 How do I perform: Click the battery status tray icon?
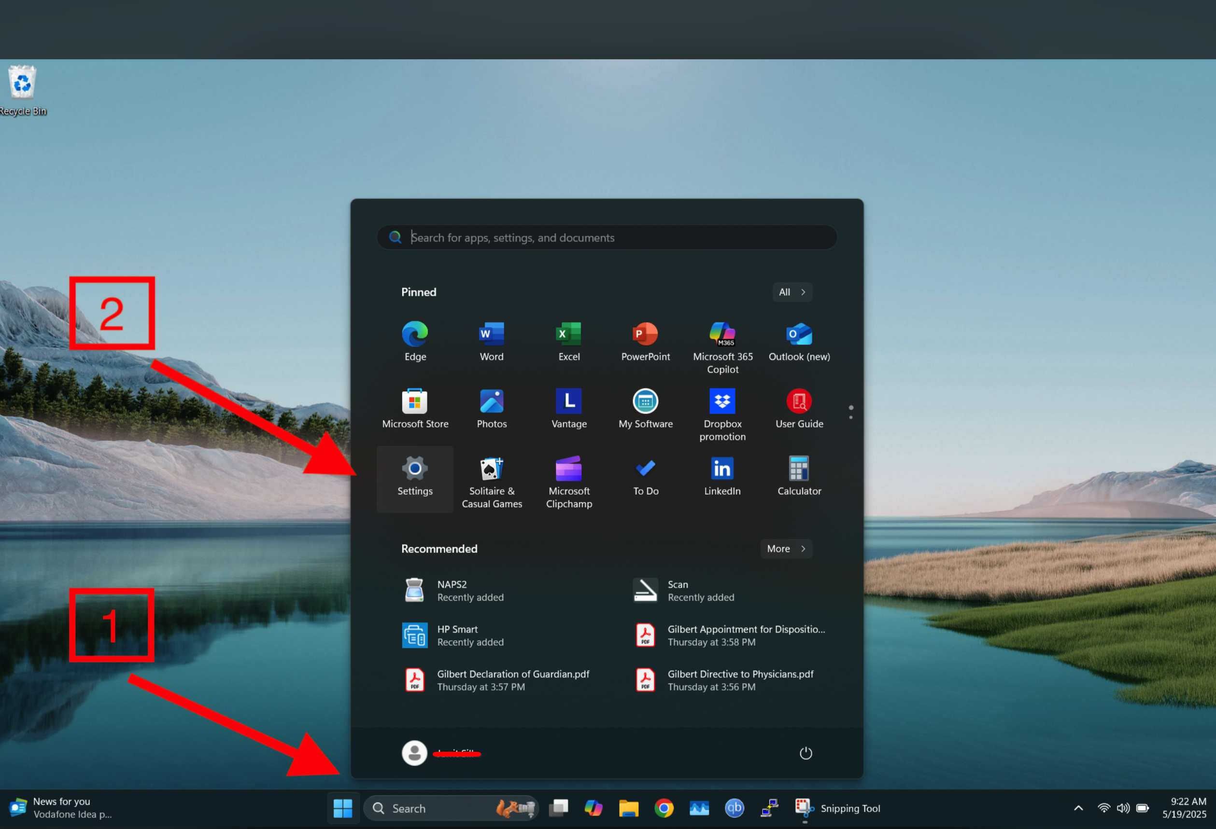coord(1143,808)
